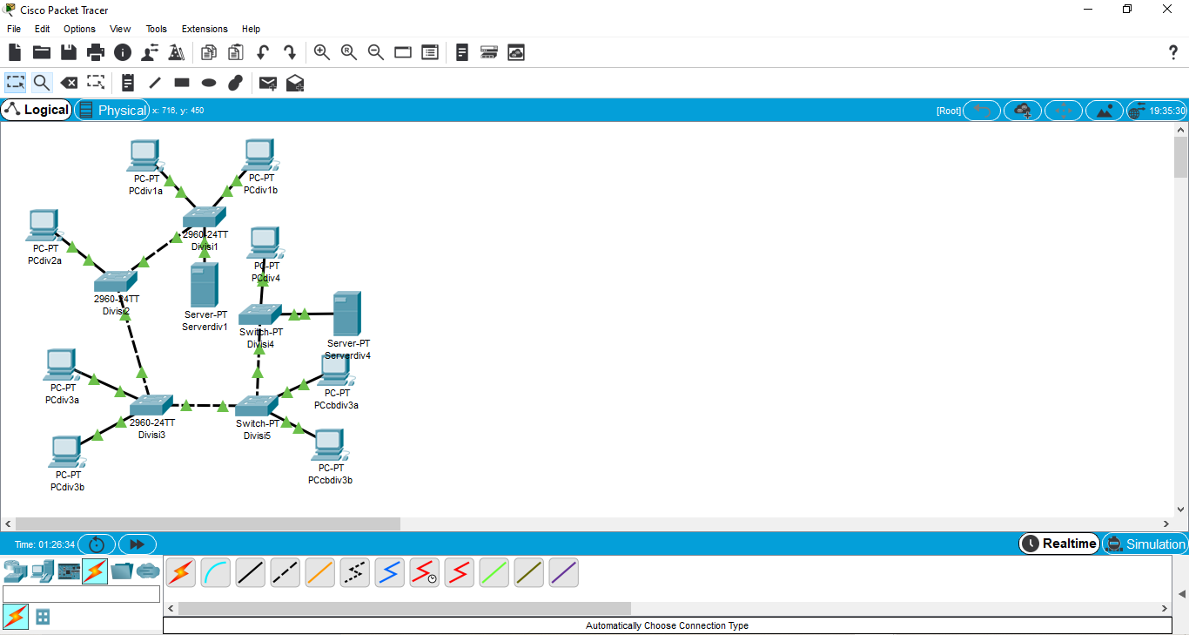Activate the Delete tool
Viewport: 1189px width, 635px height.
(69, 83)
